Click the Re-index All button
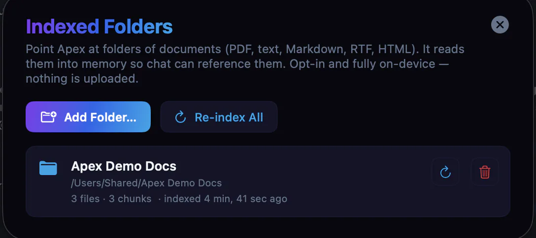This screenshot has height=238, width=536. [219, 117]
